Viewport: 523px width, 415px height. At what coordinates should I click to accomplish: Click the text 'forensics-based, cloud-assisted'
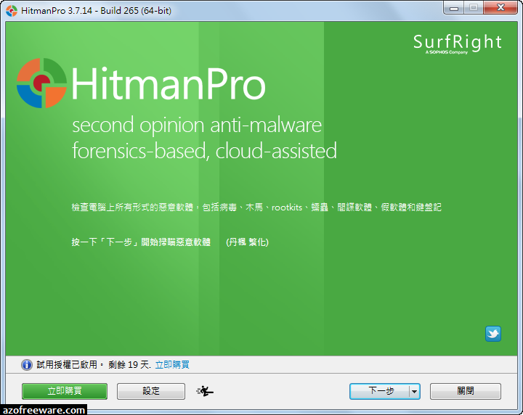pyautogui.click(x=204, y=151)
